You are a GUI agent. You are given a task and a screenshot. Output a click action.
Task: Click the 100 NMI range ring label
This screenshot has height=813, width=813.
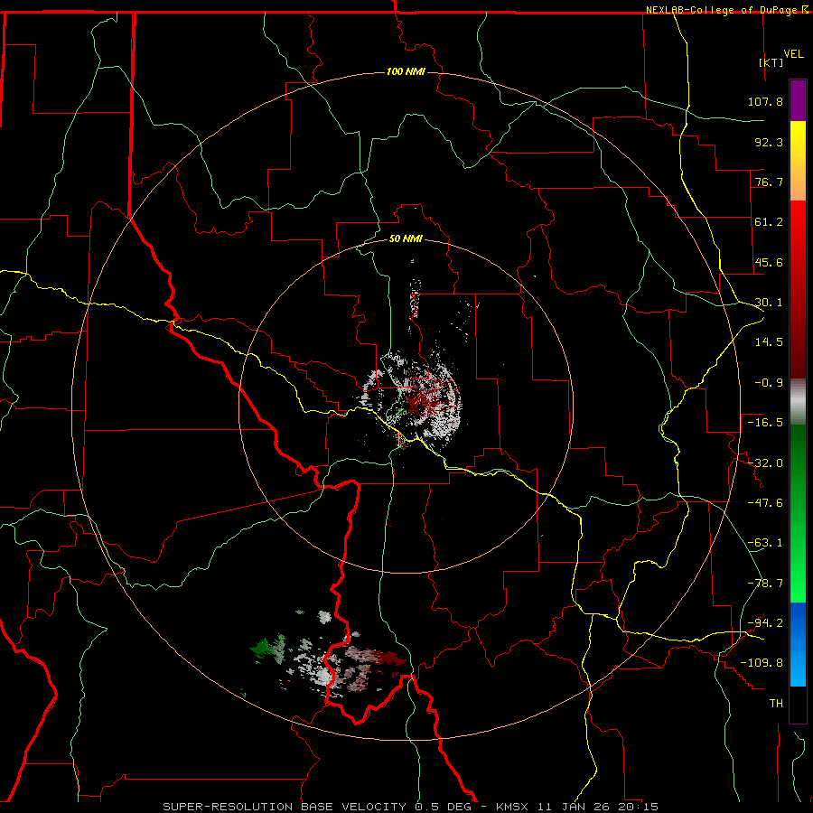(x=406, y=71)
